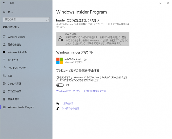Image resolution: width=172 pixels, height=139 pixels.
Task: Click the バックアップ upload arrow icon
Action: pos(4,60)
